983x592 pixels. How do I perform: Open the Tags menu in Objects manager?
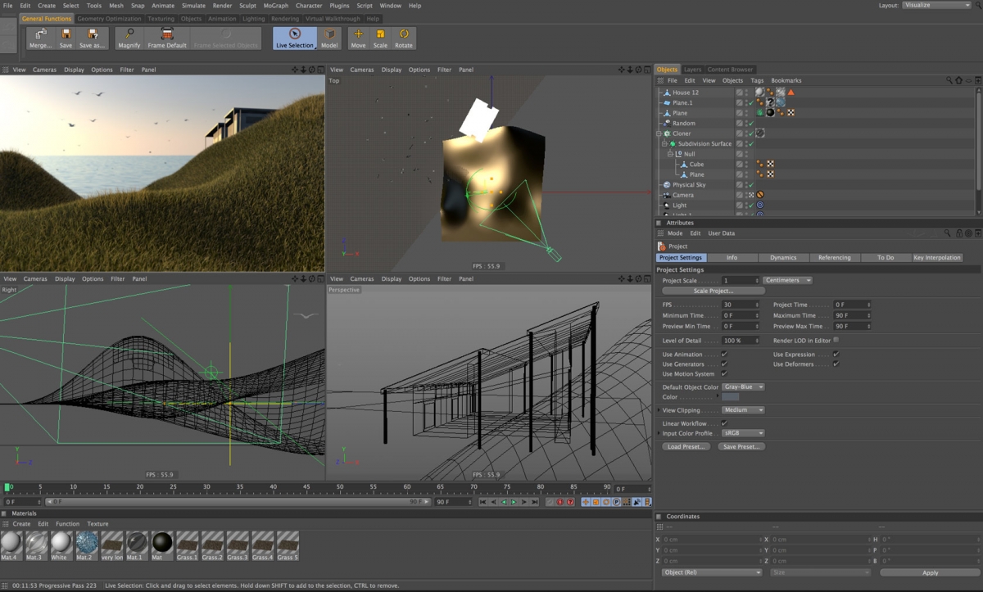pos(757,80)
